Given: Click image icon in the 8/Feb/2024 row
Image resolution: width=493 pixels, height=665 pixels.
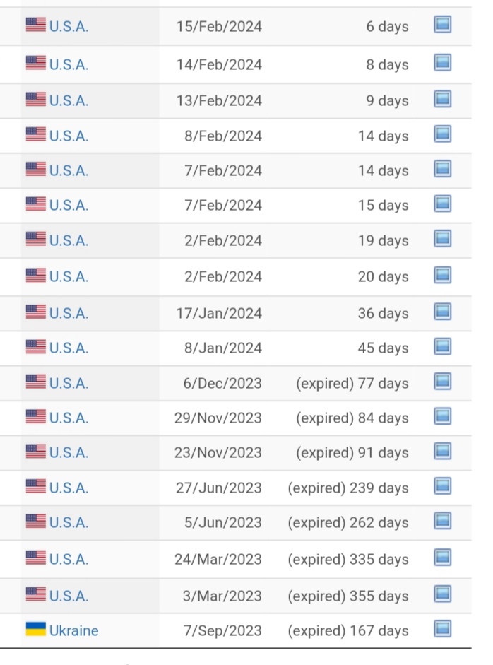Looking at the screenshot, I should [x=443, y=134].
